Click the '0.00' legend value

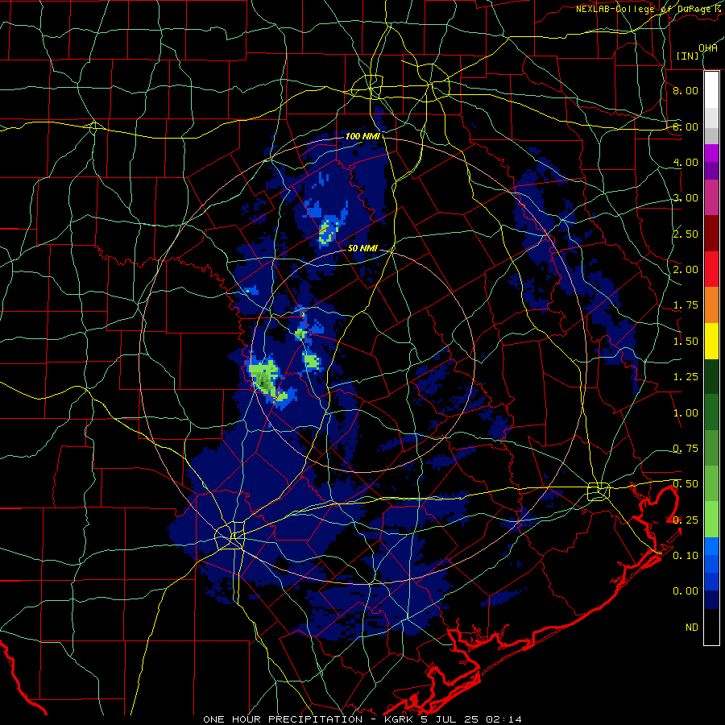(686, 591)
